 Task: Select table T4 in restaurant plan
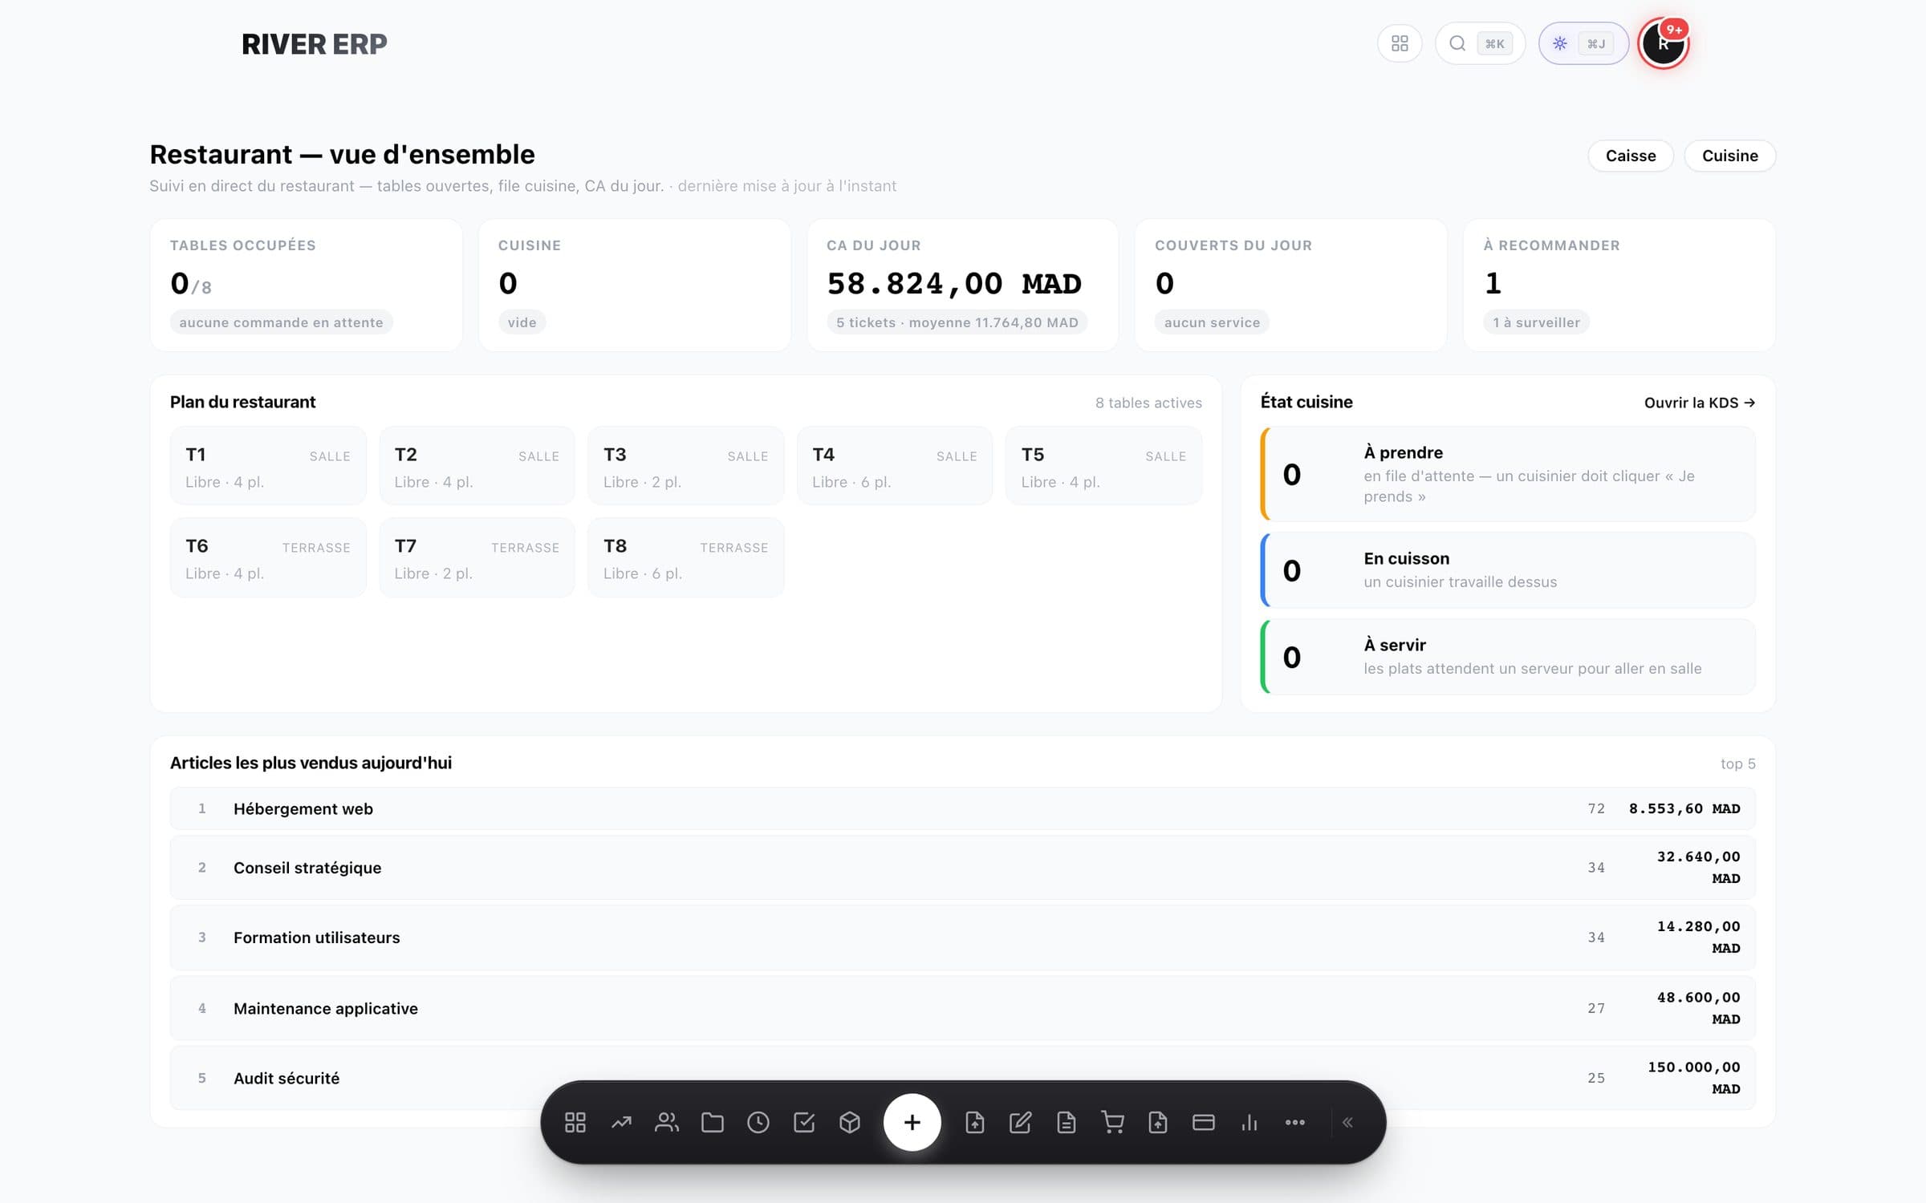click(x=895, y=466)
